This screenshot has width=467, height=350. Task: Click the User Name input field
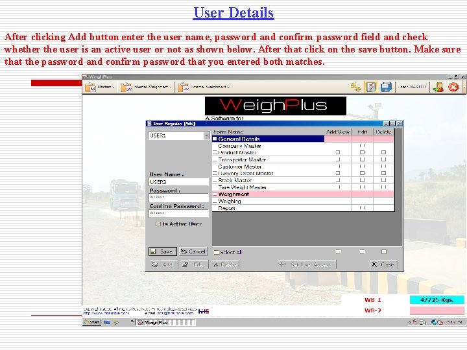tap(179, 182)
